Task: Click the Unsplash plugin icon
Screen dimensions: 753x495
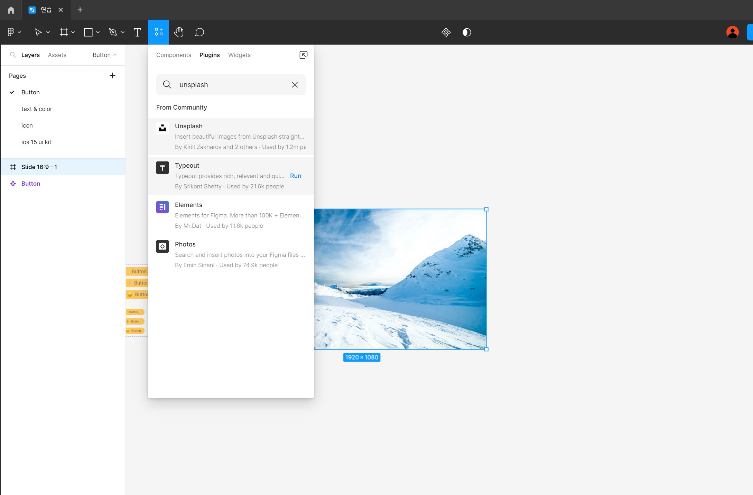Action: 162,128
